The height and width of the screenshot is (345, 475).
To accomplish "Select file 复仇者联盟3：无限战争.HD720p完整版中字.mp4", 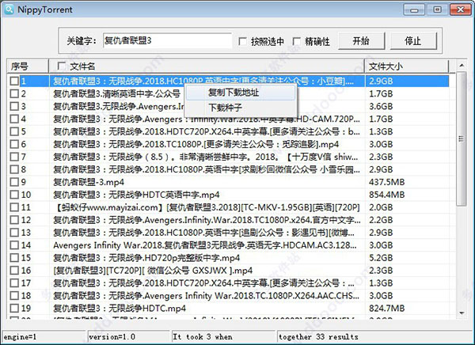I will click(146, 258).
